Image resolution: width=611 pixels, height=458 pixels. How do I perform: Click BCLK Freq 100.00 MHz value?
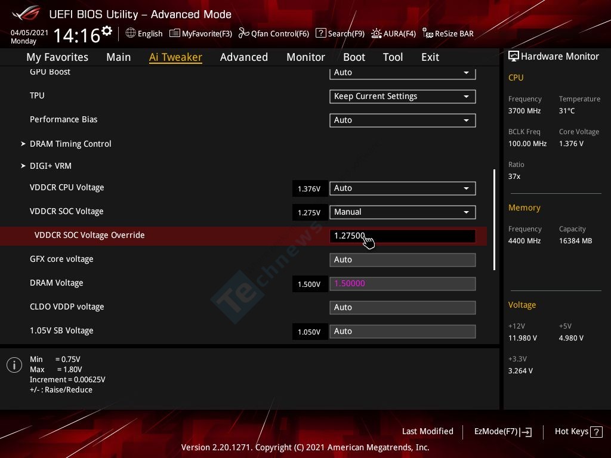tap(527, 144)
